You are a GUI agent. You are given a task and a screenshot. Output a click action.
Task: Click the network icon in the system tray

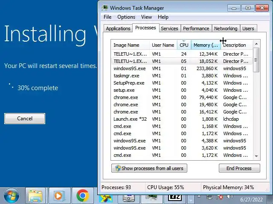[x=209, y=197]
